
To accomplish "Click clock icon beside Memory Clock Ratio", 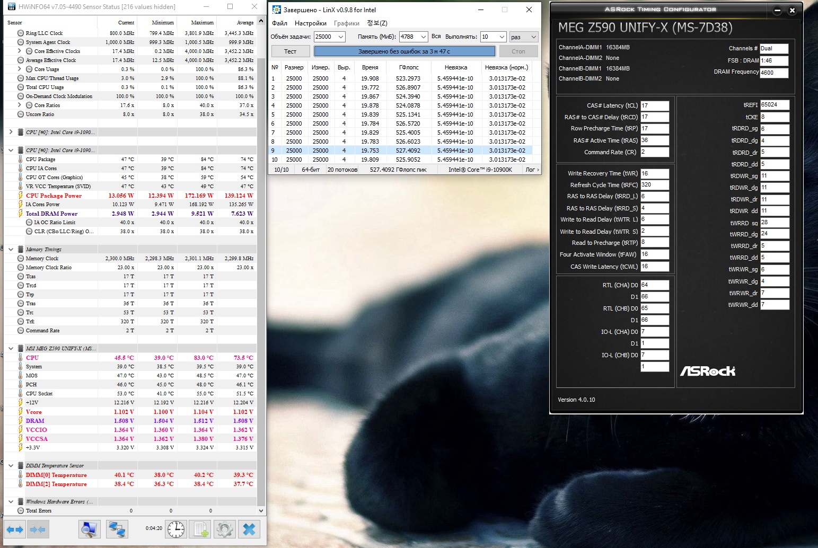I will (x=21, y=268).
